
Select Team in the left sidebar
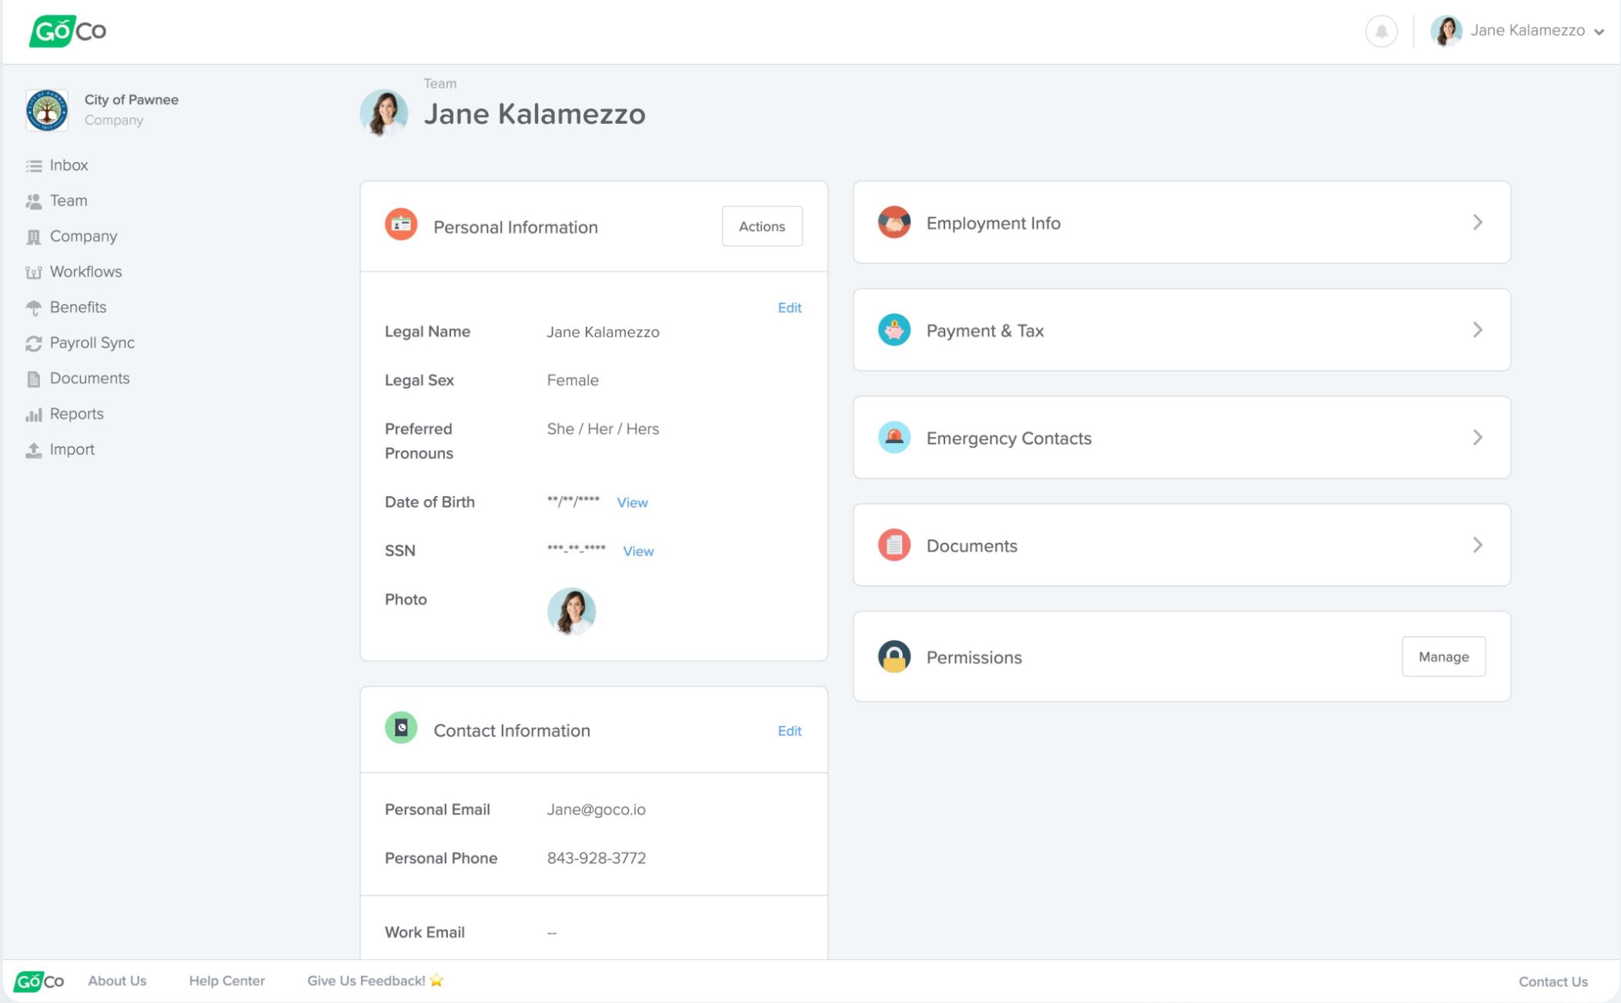tap(68, 200)
